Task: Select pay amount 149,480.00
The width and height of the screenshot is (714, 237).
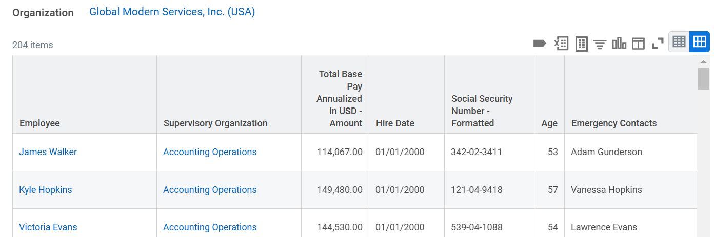Action: (x=340, y=190)
